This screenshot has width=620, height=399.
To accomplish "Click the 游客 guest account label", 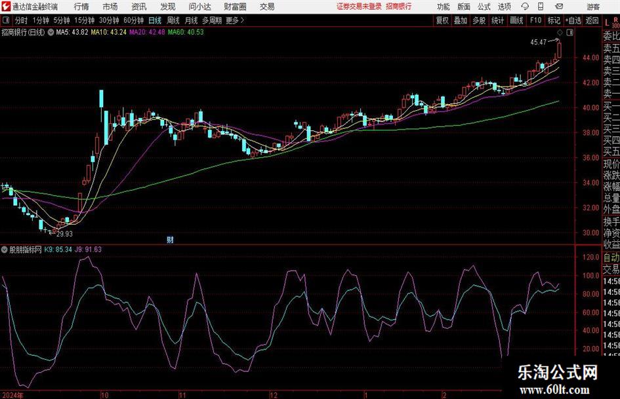I will (593, 7).
